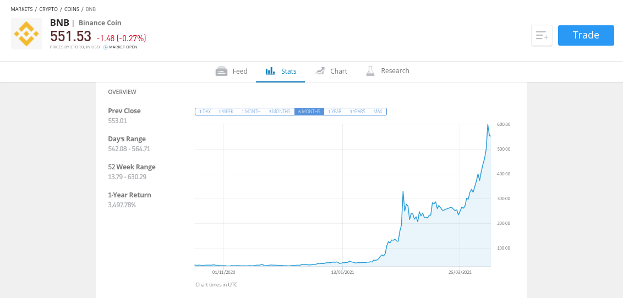
Task: Click the 26/03/2021 date axis label
Action: click(x=460, y=272)
